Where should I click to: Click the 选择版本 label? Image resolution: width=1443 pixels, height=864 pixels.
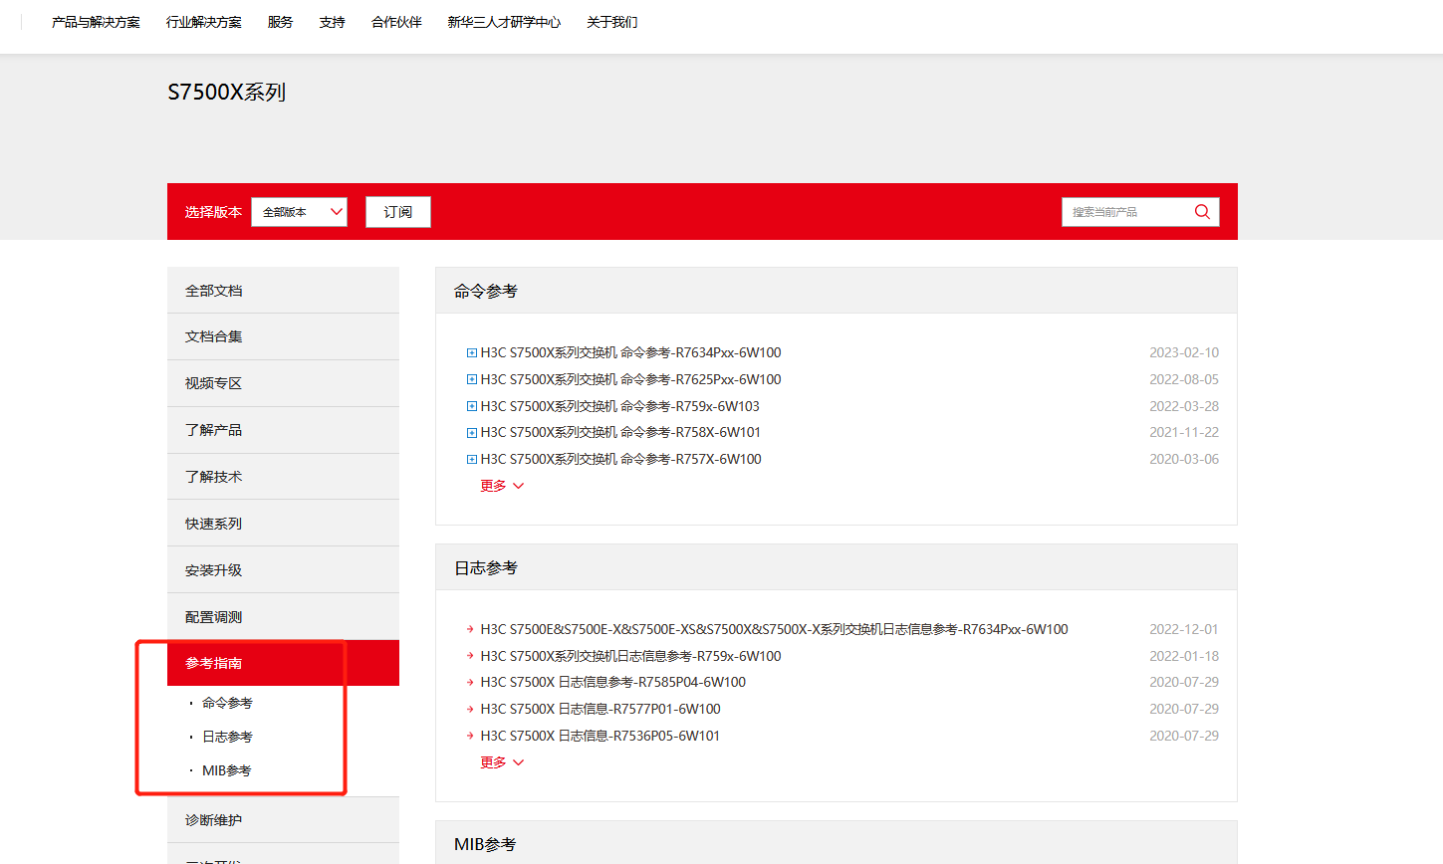(213, 212)
